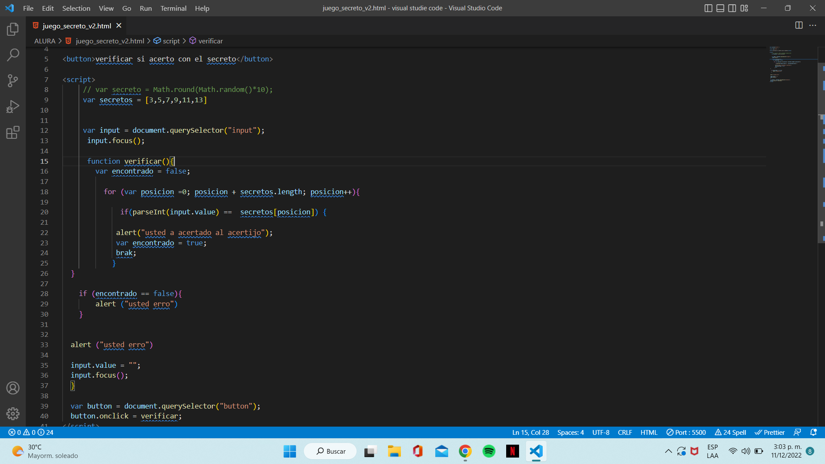
Task: Open the Go menu
Action: click(126, 8)
